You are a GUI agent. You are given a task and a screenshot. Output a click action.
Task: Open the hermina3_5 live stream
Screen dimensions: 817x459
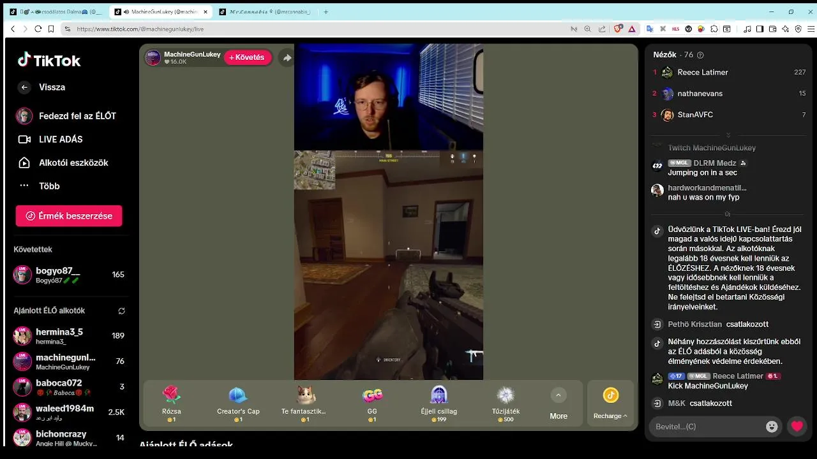69,336
